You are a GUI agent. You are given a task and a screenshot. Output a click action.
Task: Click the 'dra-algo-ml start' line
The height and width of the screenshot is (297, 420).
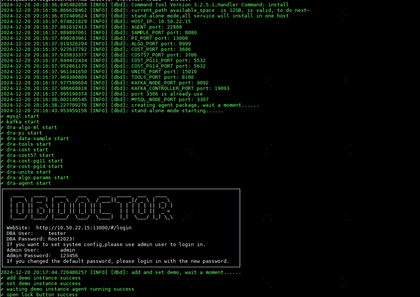pos(29,127)
